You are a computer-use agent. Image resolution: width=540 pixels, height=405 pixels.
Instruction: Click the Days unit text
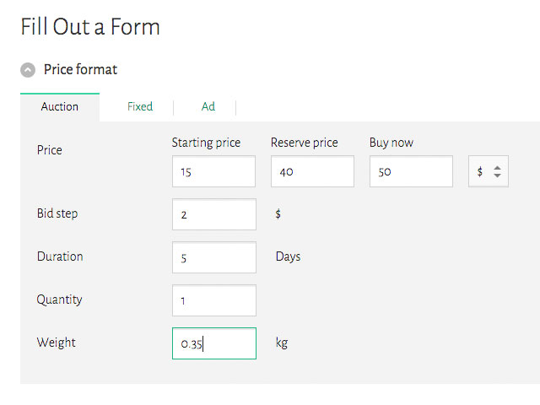(x=288, y=256)
